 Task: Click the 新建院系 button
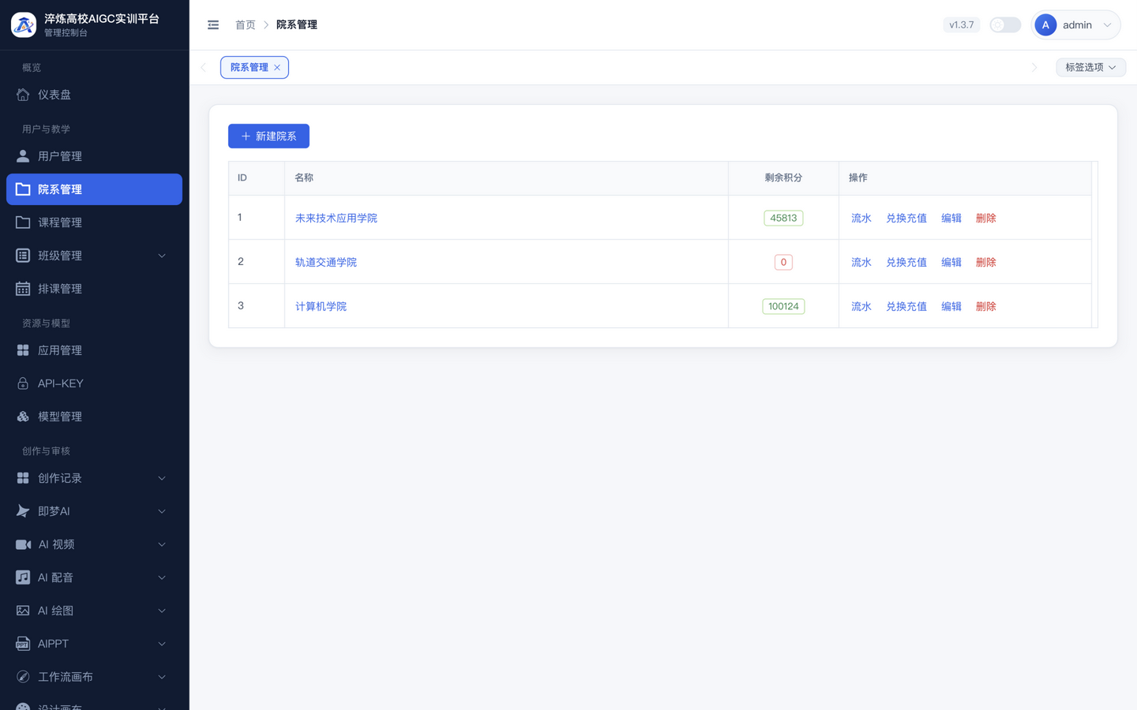point(268,136)
